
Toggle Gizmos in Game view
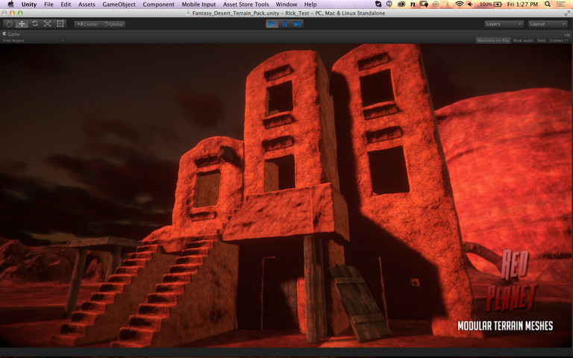click(556, 40)
